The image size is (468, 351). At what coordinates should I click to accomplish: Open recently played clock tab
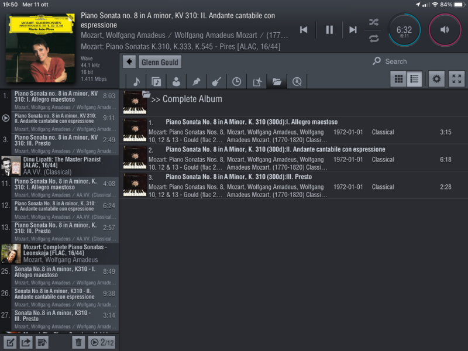236,81
